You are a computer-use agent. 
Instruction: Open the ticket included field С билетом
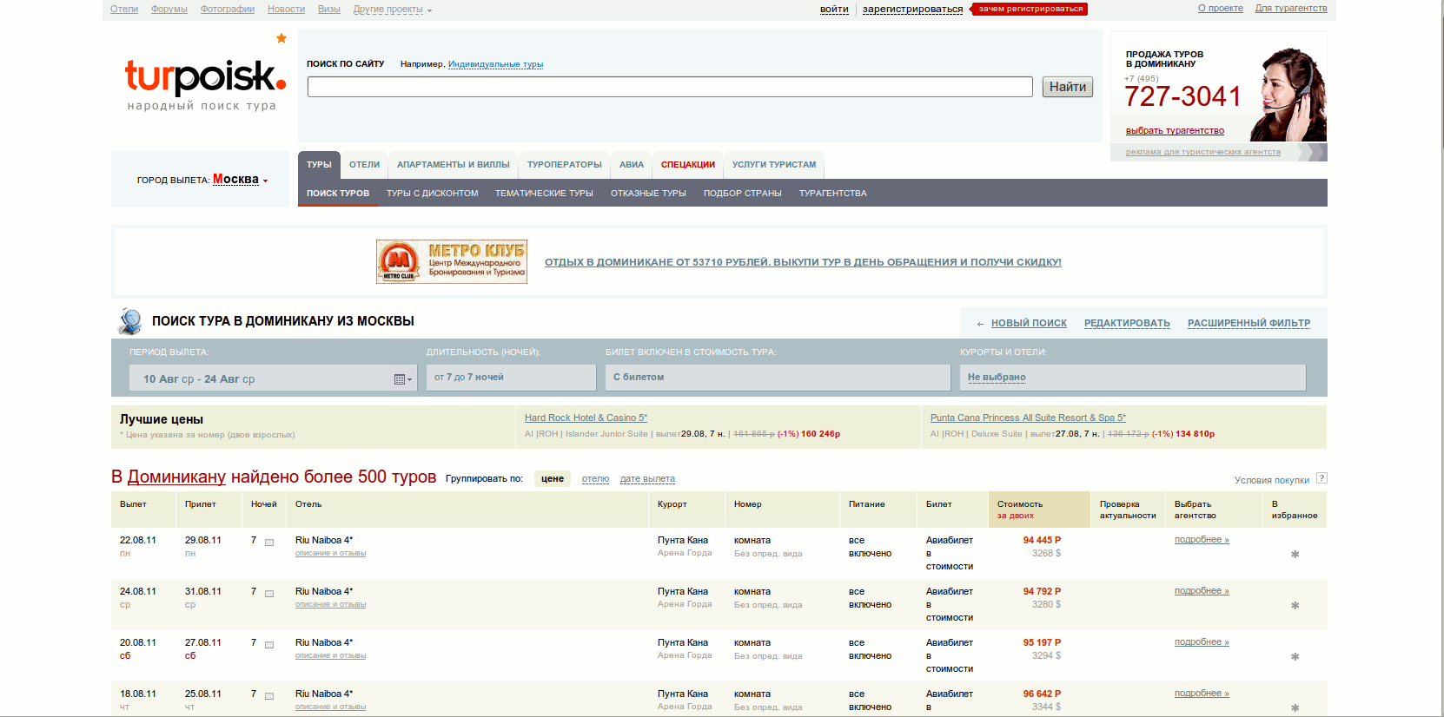click(x=778, y=378)
